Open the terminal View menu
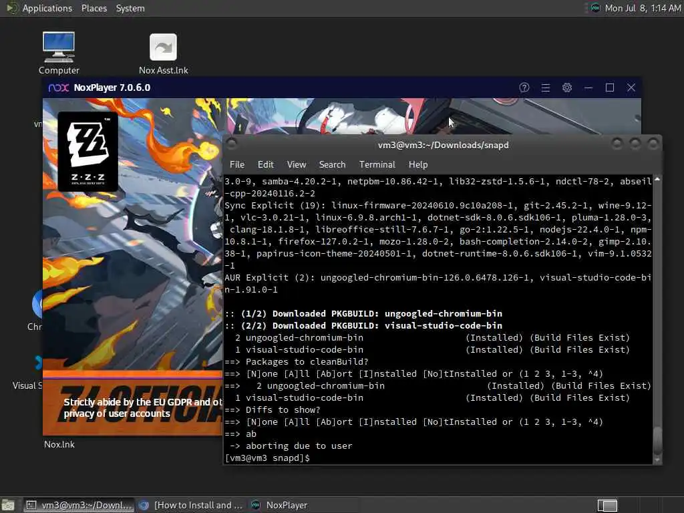Screen dimensions: 684x513 tap(297, 164)
